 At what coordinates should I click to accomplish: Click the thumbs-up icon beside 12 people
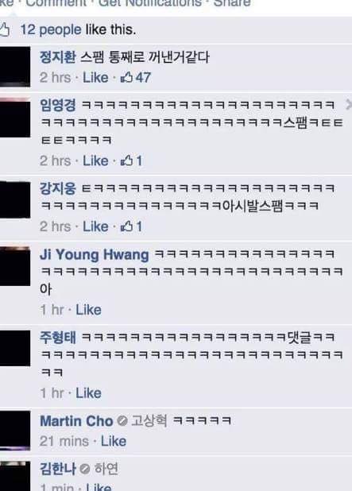point(5,30)
